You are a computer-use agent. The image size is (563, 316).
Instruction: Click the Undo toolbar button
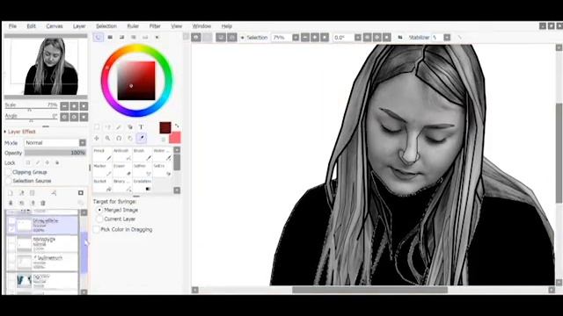point(196,37)
